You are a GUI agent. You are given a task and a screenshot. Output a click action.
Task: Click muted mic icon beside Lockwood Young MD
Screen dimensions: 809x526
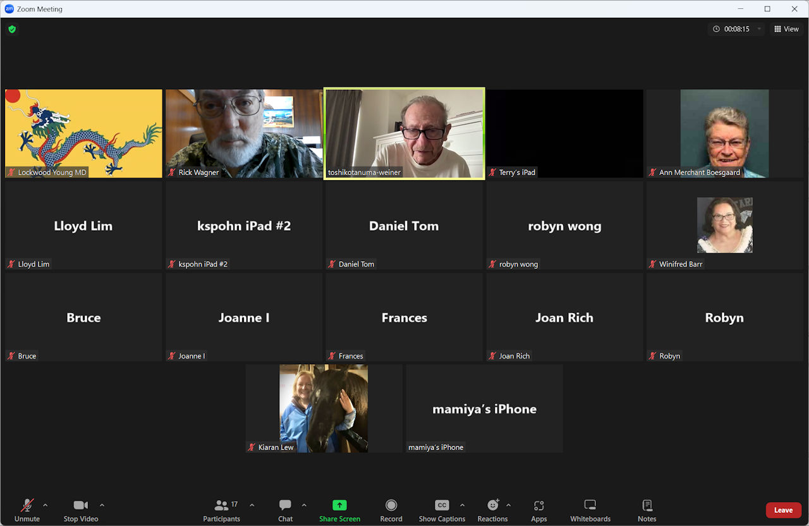11,173
